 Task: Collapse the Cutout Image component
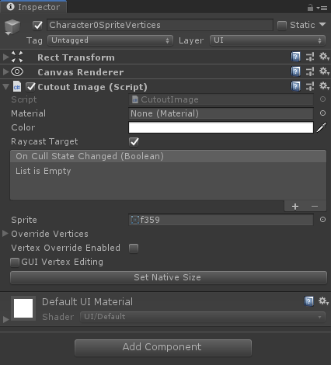point(5,87)
